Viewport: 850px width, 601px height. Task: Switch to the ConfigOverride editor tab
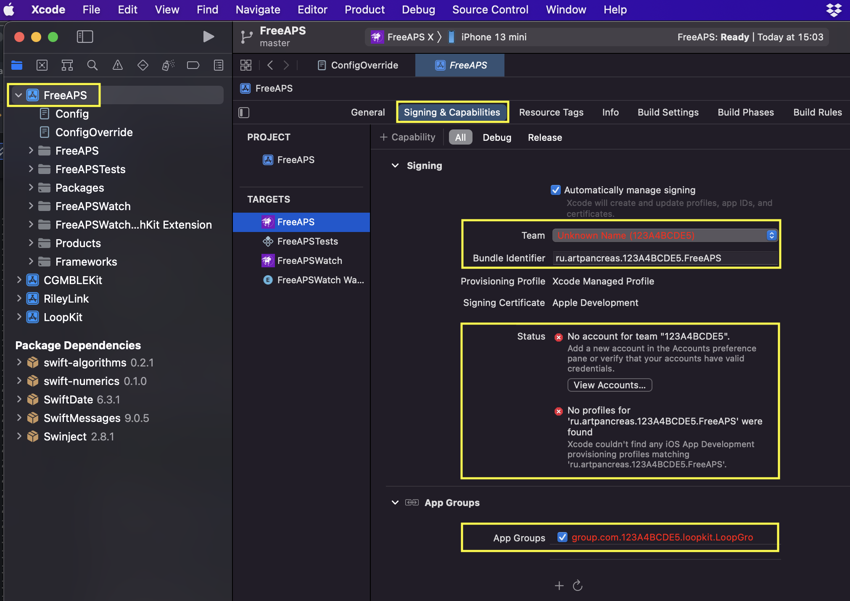coord(358,65)
